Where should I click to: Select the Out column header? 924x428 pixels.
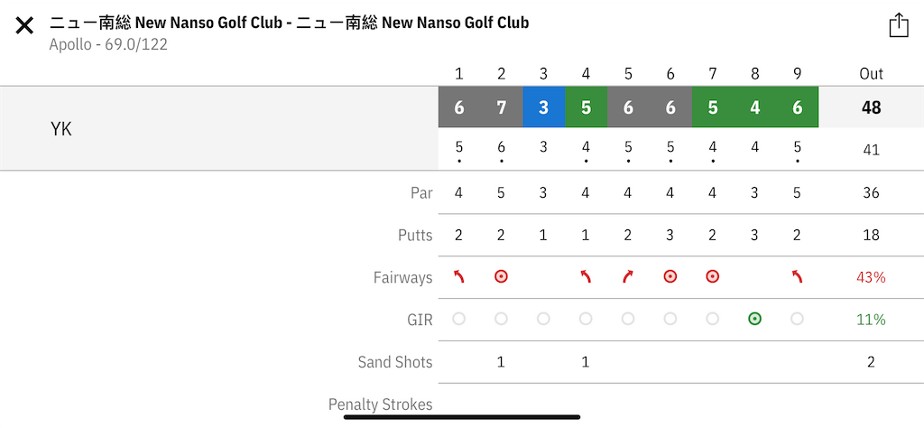pos(871,74)
